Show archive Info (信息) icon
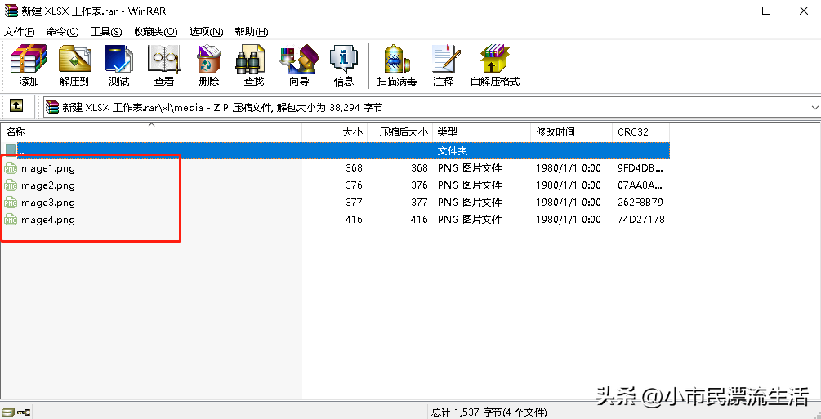This screenshot has width=821, height=419. (x=343, y=65)
